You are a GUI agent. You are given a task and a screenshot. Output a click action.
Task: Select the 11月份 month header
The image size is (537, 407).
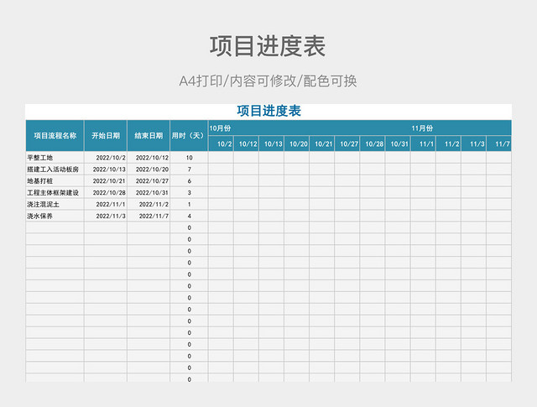coord(422,128)
